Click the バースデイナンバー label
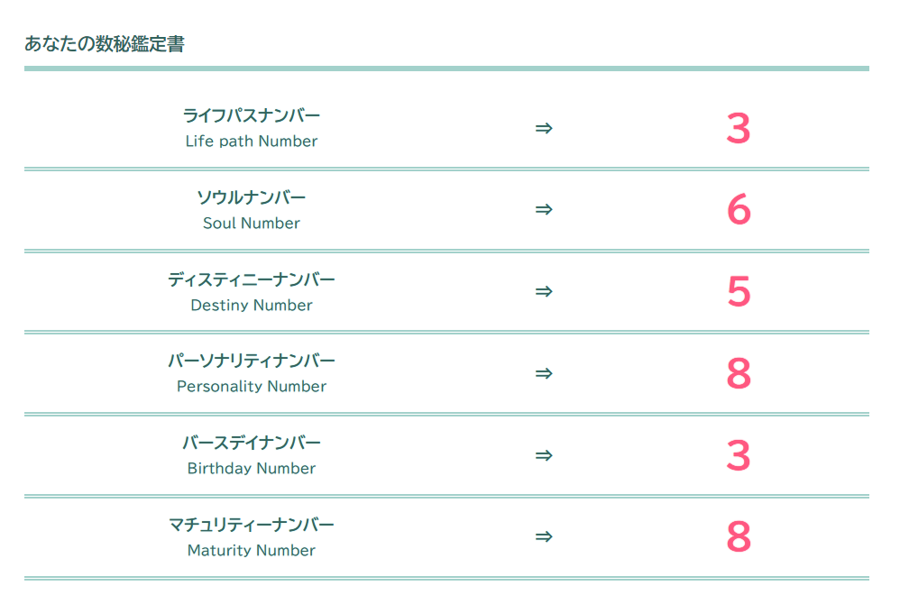Viewport: 900px width, 604px height. tap(252, 443)
